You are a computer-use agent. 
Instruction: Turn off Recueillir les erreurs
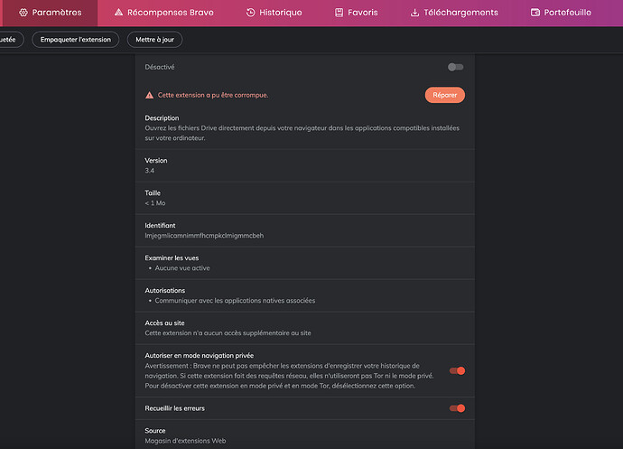tap(456, 408)
